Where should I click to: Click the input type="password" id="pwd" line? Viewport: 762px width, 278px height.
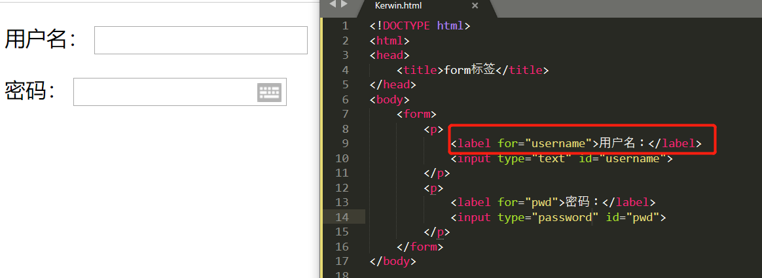558,217
